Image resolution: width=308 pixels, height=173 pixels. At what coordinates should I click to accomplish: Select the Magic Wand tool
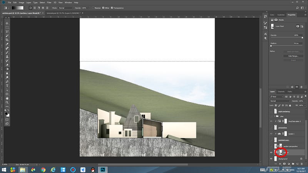[x=7, y=36]
